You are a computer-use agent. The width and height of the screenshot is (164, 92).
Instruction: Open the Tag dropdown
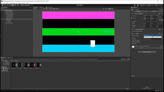click(142, 11)
